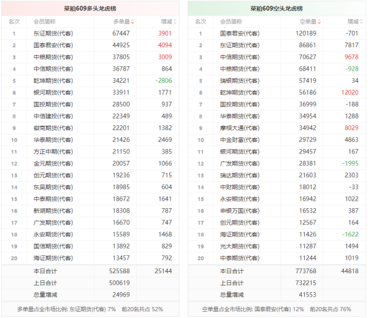Select 国泰君安(代客) in short table

pos(240,34)
